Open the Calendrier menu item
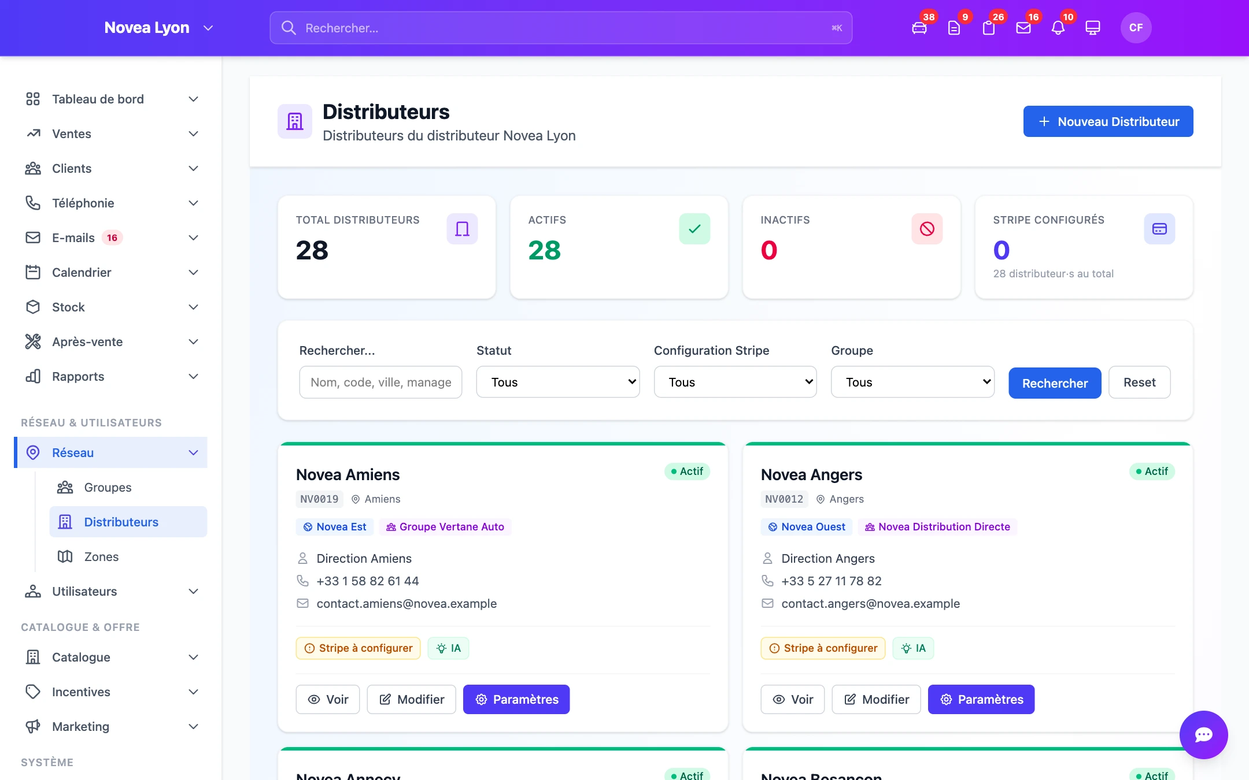1249x780 pixels. coord(112,272)
